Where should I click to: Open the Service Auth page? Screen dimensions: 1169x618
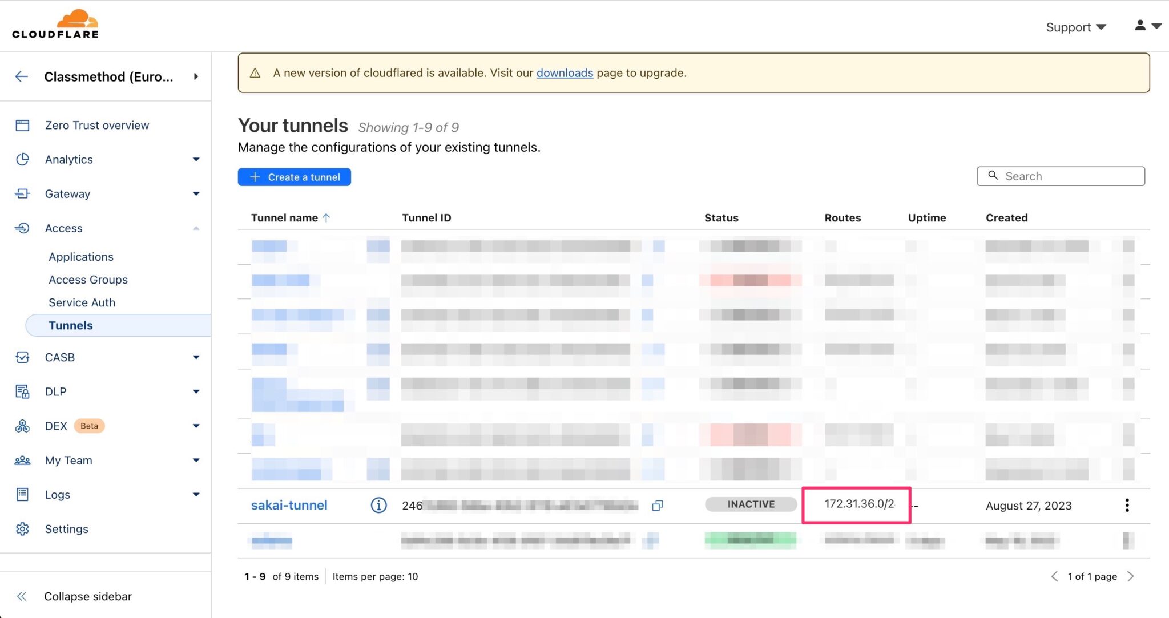coord(82,302)
